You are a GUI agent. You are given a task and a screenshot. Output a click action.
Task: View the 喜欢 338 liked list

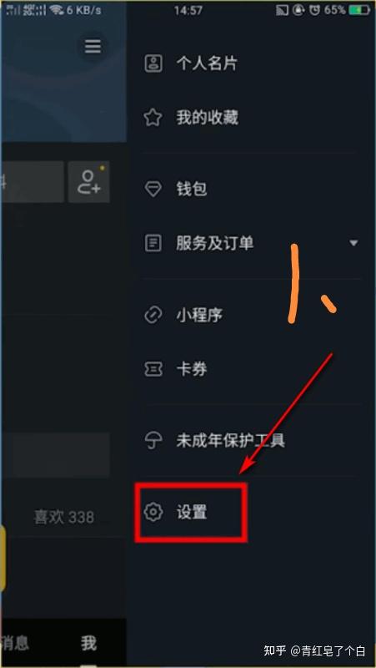click(x=64, y=517)
